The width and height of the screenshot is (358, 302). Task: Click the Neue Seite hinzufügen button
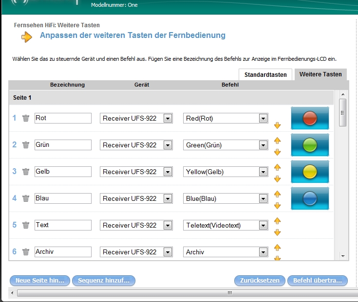coord(40,281)
